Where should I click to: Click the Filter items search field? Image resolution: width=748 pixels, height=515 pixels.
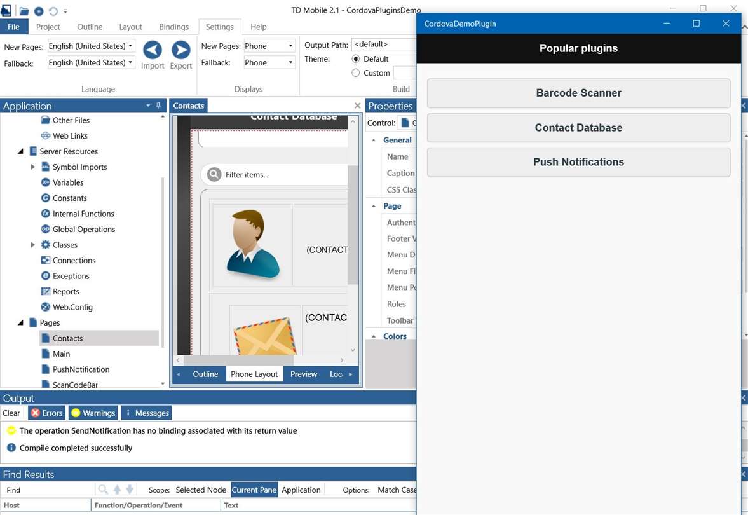coord(275,174)
